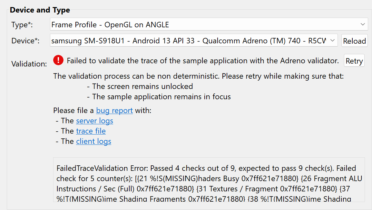Click the Device and Type section header
Image resolution: width=372 pixels, height=210 pixels.
(40, 10)
